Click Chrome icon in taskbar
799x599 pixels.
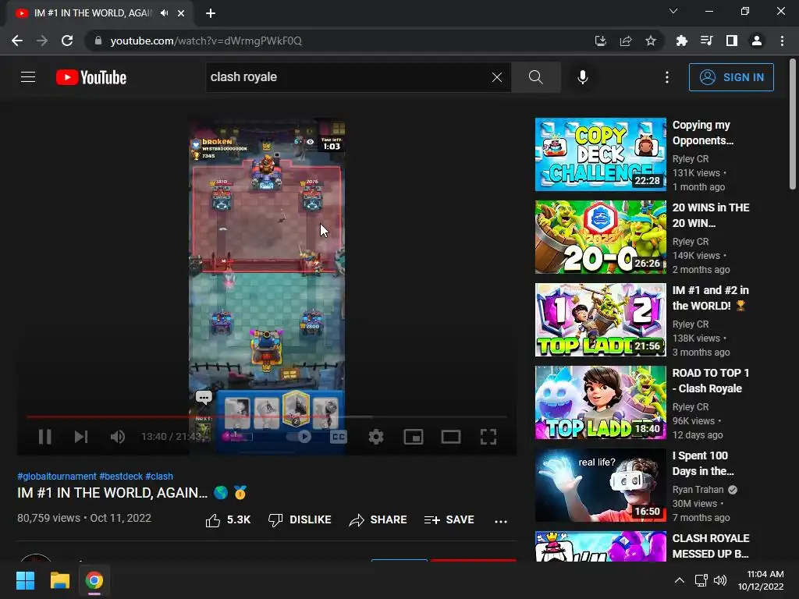[94, 580]
